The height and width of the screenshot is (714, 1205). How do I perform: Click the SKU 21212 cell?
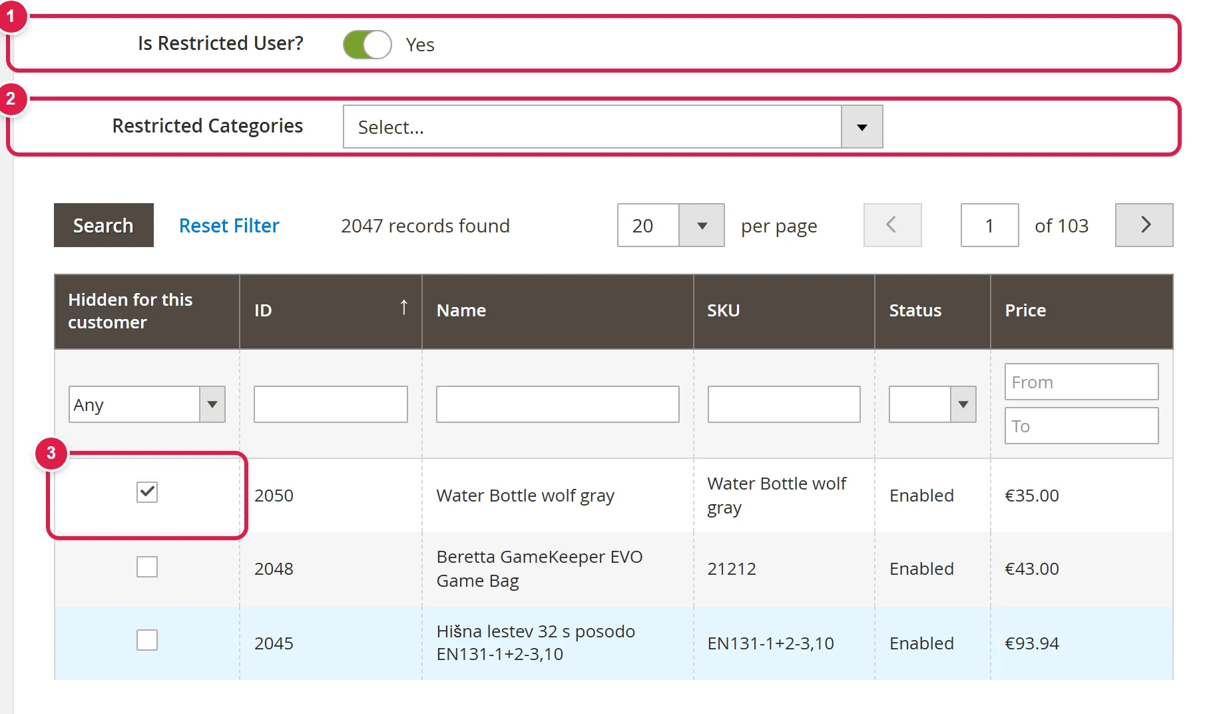point(784,569)
